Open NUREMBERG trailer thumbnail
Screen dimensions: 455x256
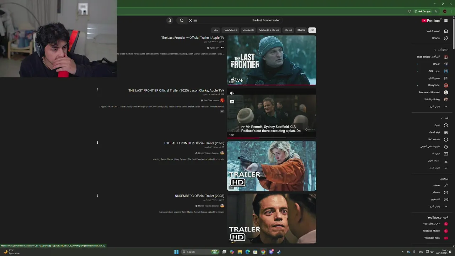point(272,218)
